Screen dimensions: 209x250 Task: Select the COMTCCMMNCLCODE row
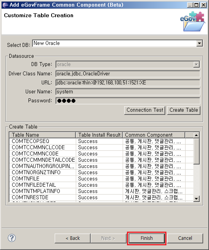[x=102, y=148]
